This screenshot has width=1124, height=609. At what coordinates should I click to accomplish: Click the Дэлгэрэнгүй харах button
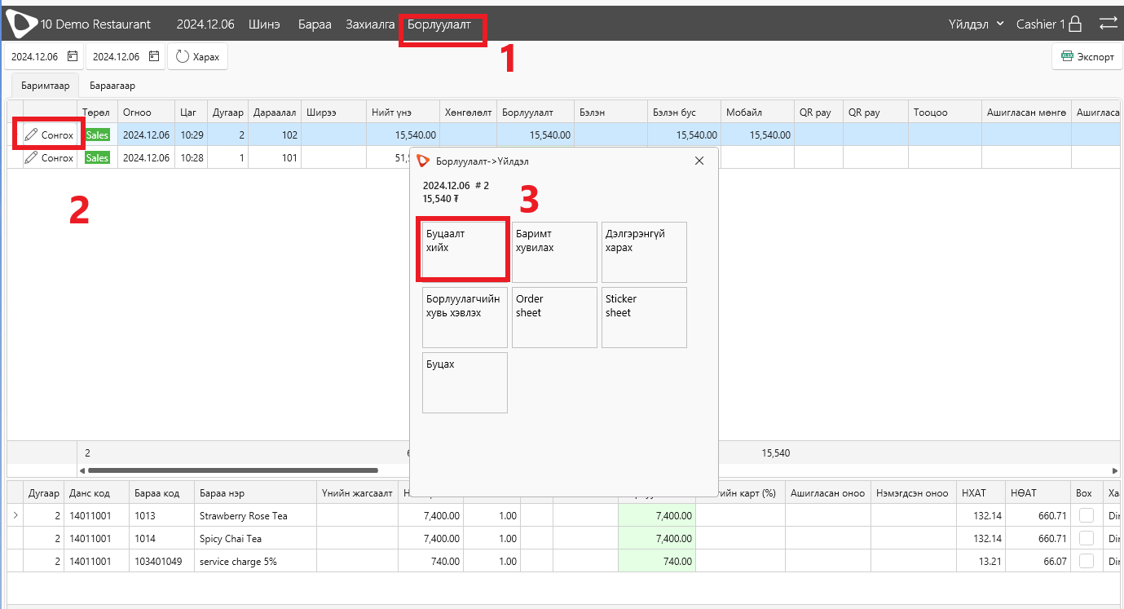coord(644,252)
